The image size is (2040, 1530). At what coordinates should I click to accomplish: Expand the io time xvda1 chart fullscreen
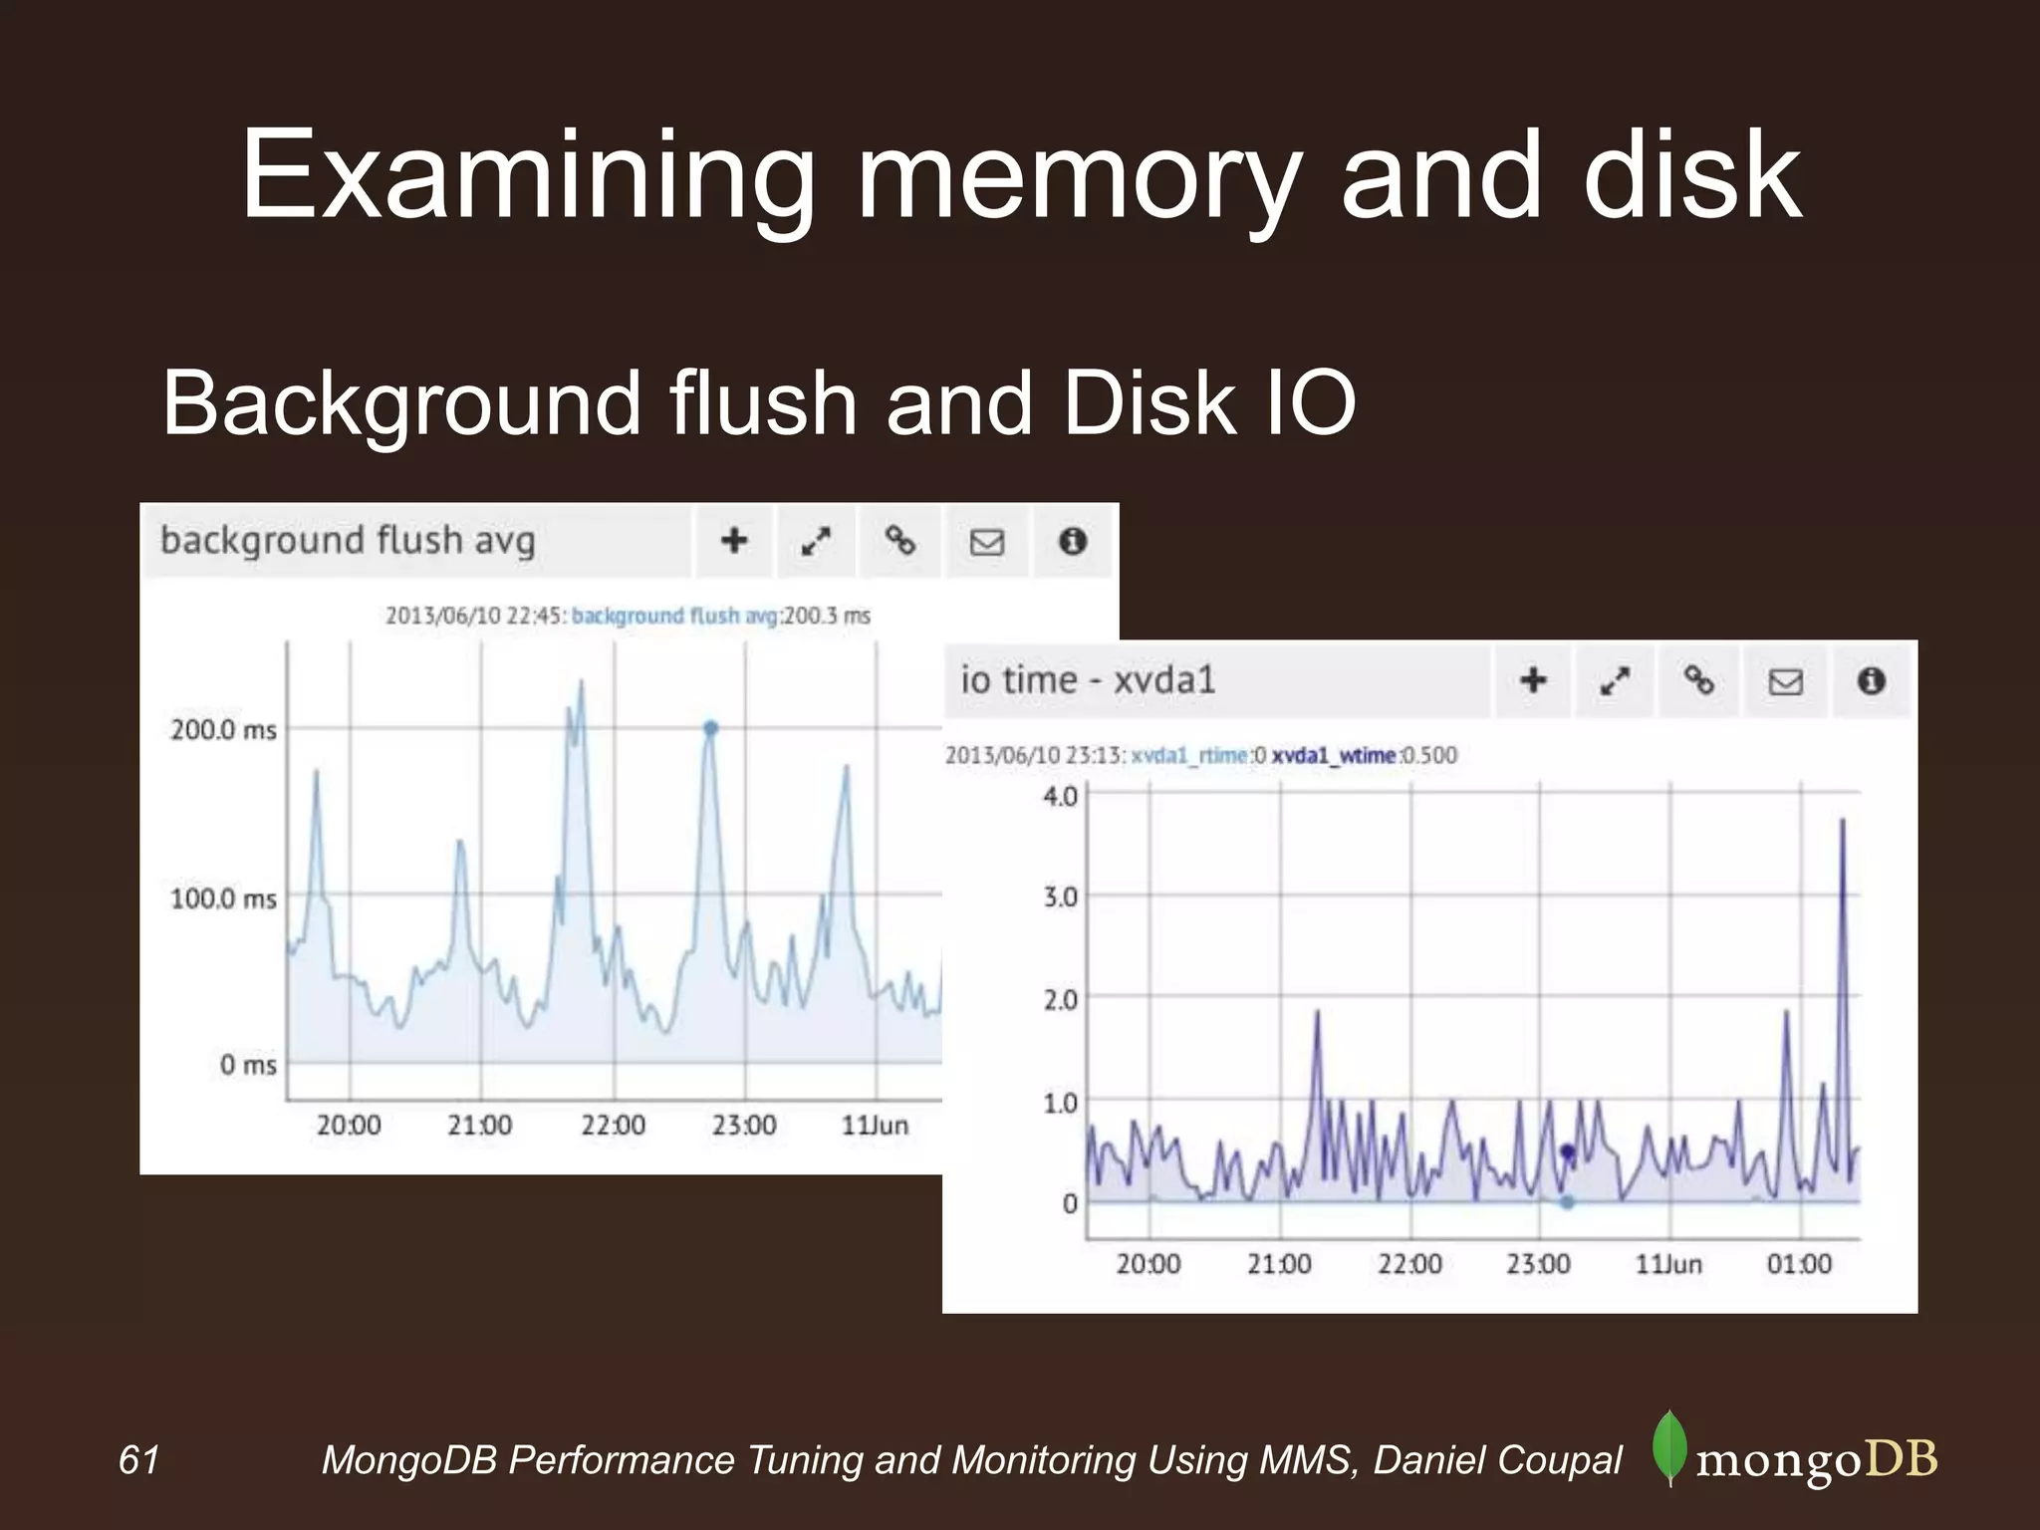click(1615, 680)
